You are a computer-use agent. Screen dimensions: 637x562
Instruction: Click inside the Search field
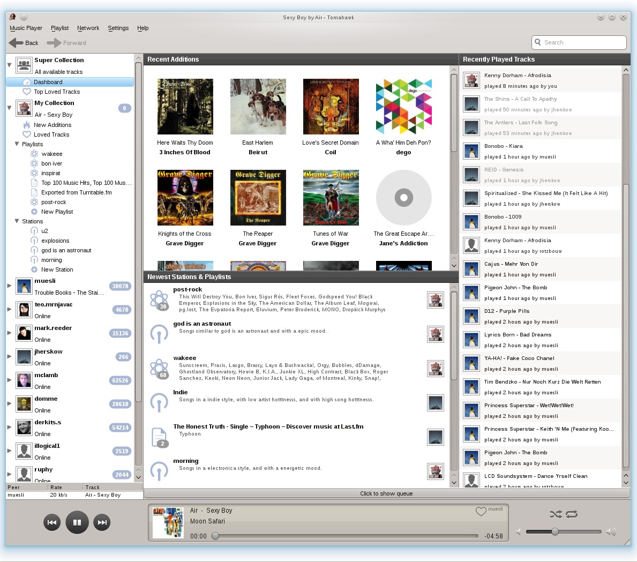pos(579,42)
